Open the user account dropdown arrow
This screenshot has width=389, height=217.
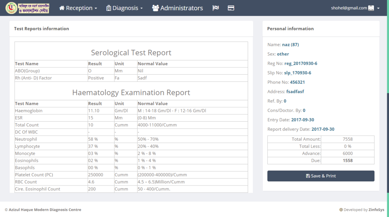pyautogui.click(x=378, y=8)
